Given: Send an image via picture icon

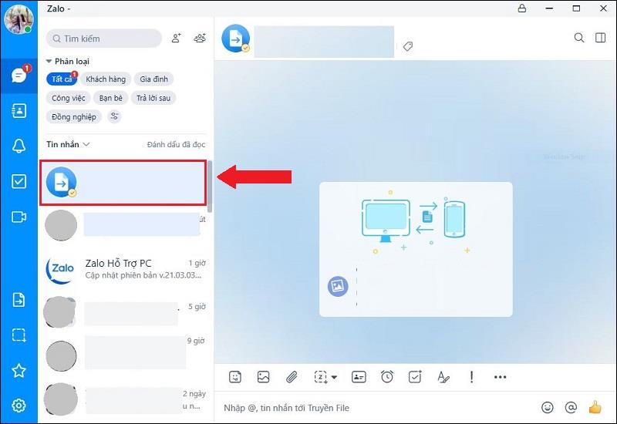Looking at the screenshot, I should (x=263, y=377).
